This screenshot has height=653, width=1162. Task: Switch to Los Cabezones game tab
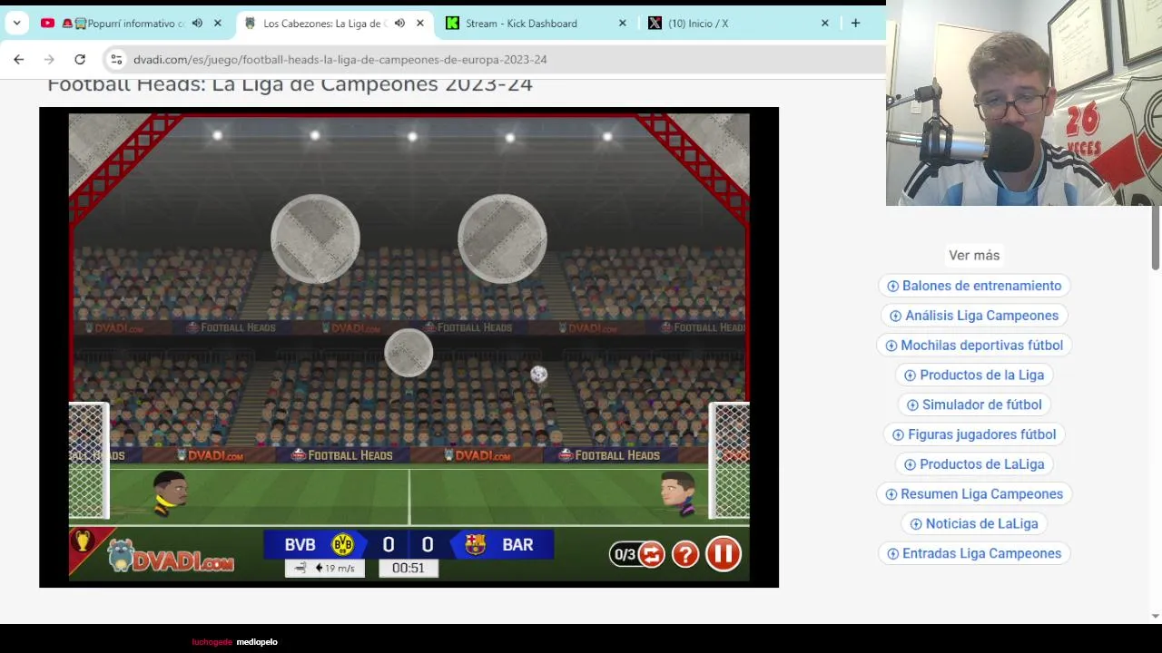(324, 23)
